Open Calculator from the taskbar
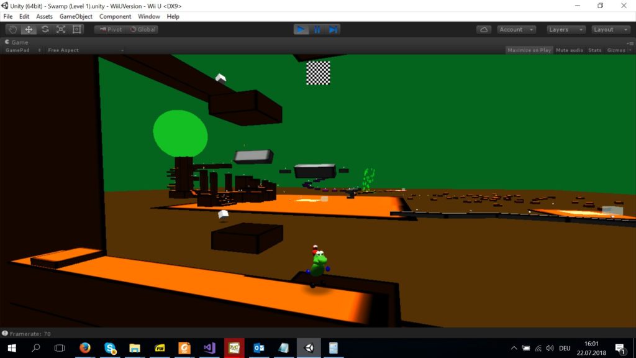Image resolution: width=636 pixels, height=358 pixels. [334, 348]
